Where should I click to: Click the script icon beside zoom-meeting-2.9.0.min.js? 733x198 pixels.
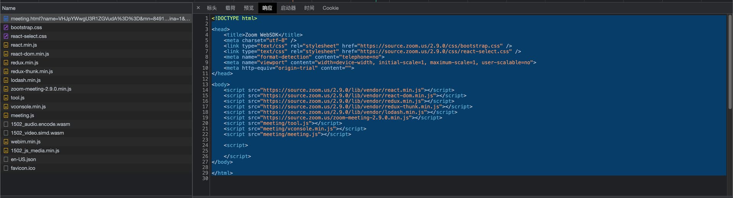(6, 89)
